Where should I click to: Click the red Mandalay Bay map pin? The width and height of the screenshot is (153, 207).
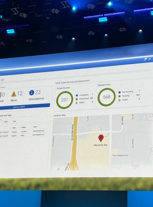(101, 138)
